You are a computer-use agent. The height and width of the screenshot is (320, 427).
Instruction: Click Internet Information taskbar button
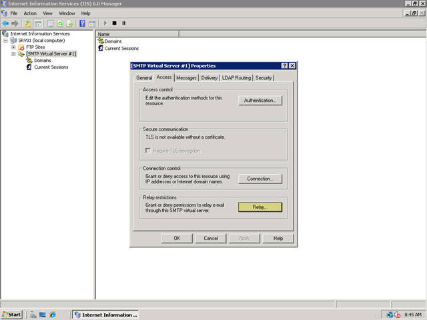[106, 315]
